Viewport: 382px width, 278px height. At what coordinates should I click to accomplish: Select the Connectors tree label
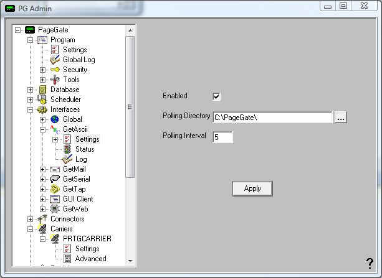[x=67, y=219]
